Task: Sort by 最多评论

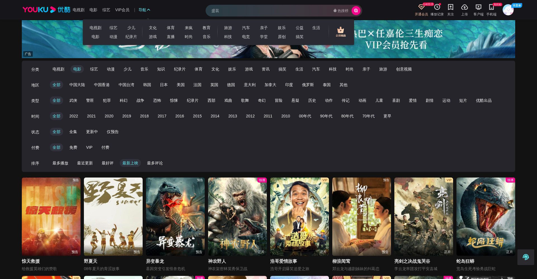Action: [155, 163]
